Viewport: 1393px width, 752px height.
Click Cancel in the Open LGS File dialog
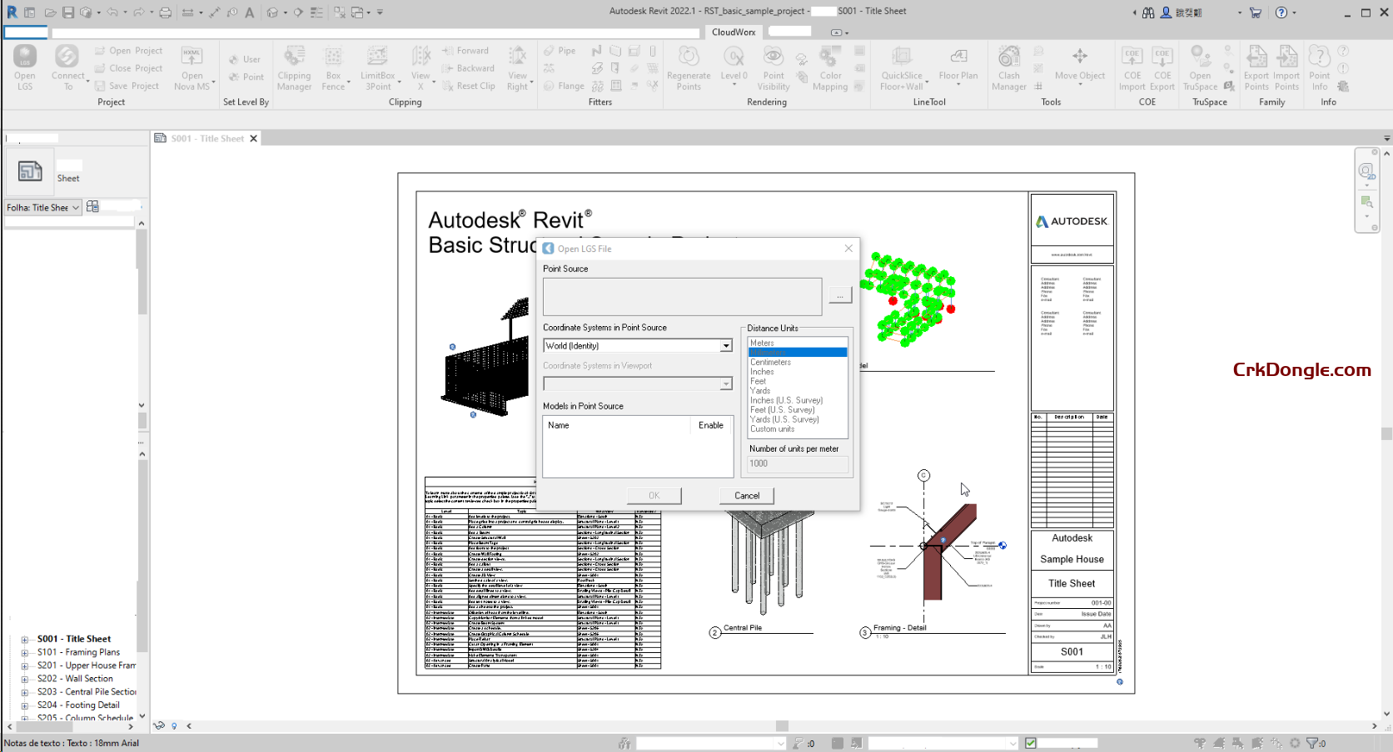point(746,495)
